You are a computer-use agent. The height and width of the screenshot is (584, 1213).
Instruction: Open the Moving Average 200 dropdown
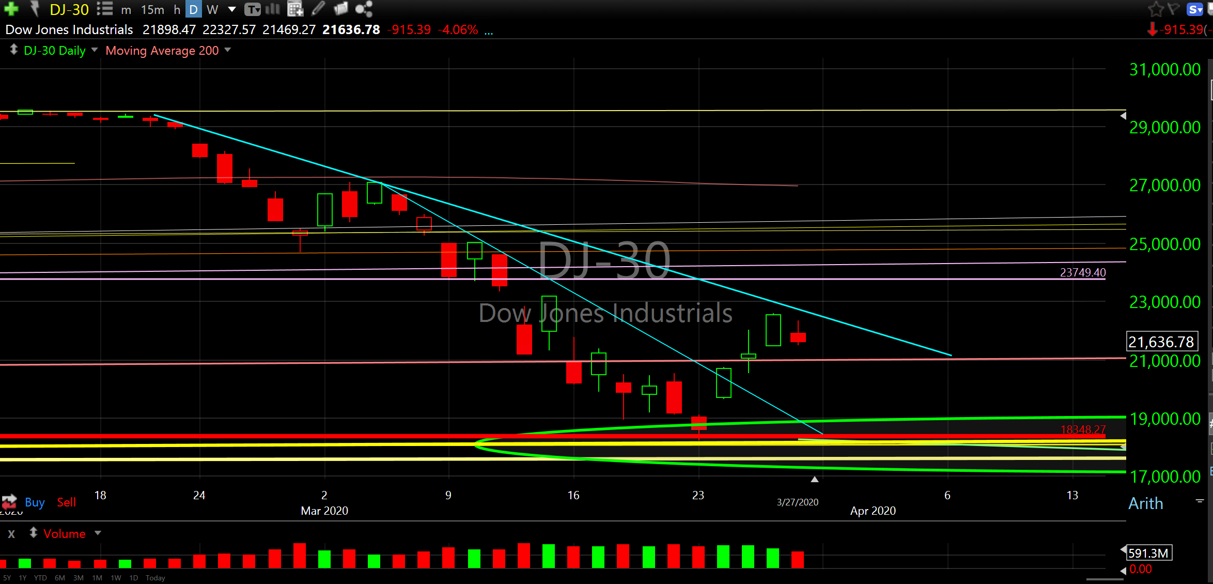coord(228,50)
